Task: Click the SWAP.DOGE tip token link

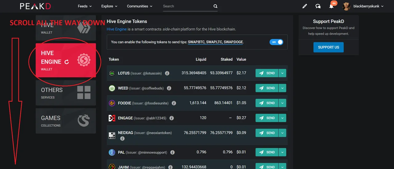Action: 233,42
